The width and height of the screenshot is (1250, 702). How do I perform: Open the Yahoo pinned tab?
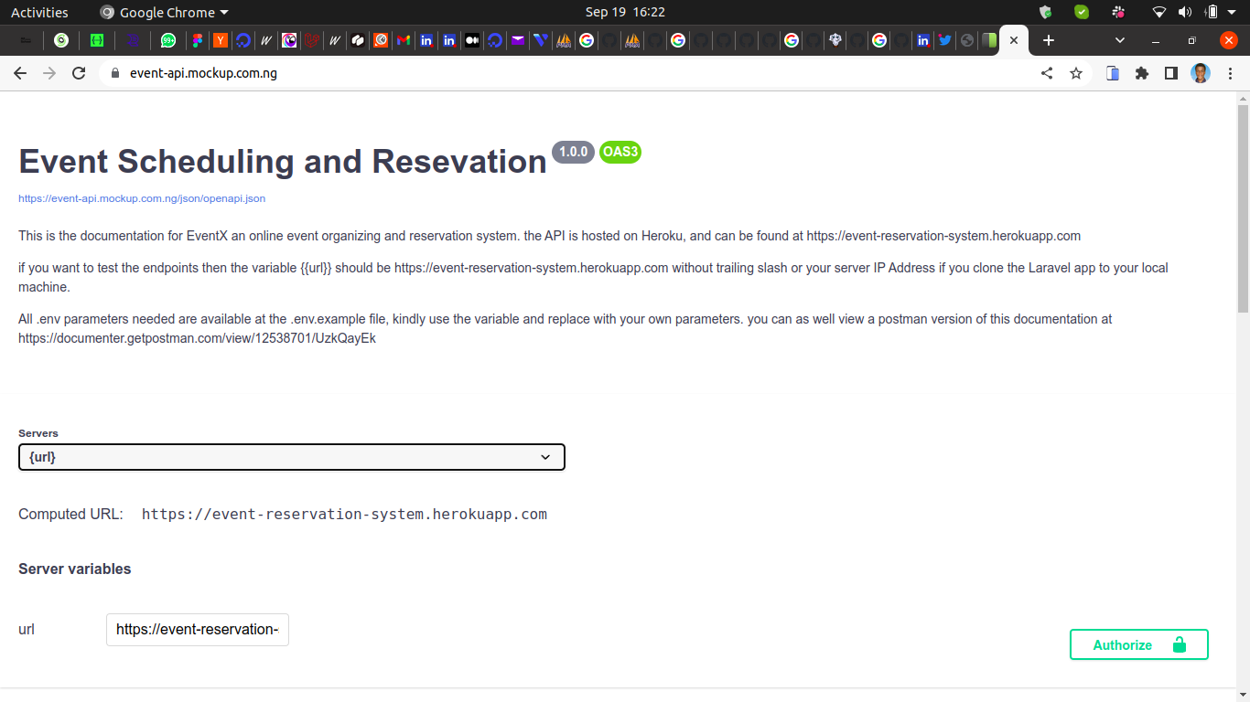[220, 40]
